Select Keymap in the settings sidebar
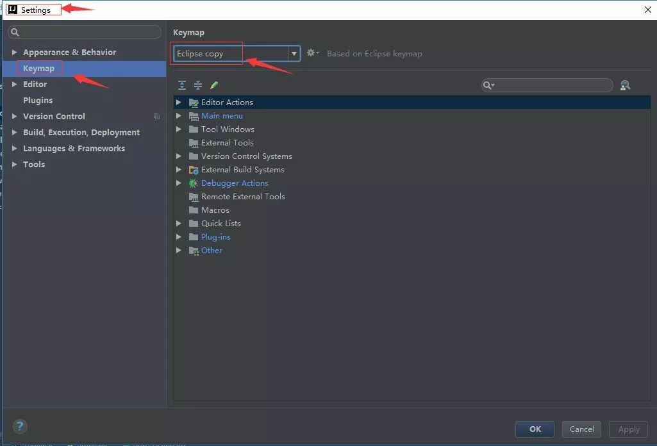 pyautogui.click(x=39, y=68)
